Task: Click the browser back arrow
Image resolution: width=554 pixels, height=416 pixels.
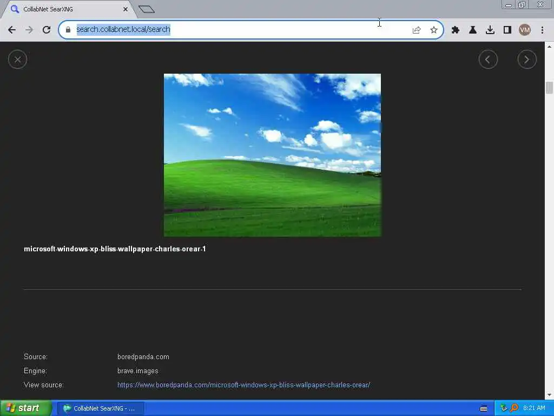Action: tap(12, 30)
